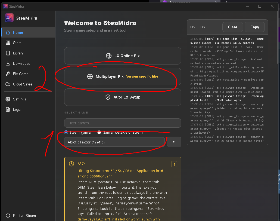This screenshot has width=280, height=221.
Task: Focus the Filter games search field
Action: click(x=123, y=123)
